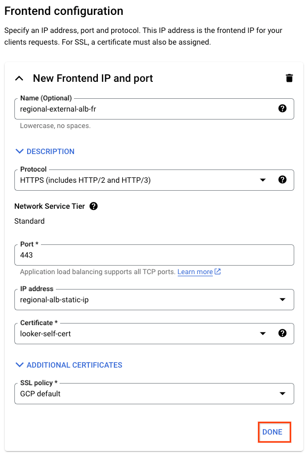Click the DONE button
The height and width of the screenshot is (459, 307).
point(272,432)
